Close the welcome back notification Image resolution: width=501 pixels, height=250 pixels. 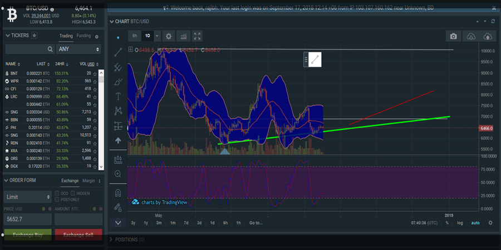[x=494, y=8]
